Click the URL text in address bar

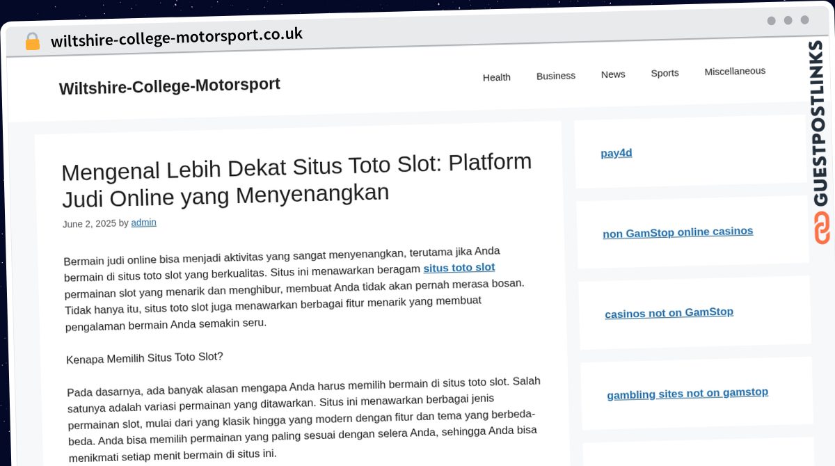coord(176,37)
